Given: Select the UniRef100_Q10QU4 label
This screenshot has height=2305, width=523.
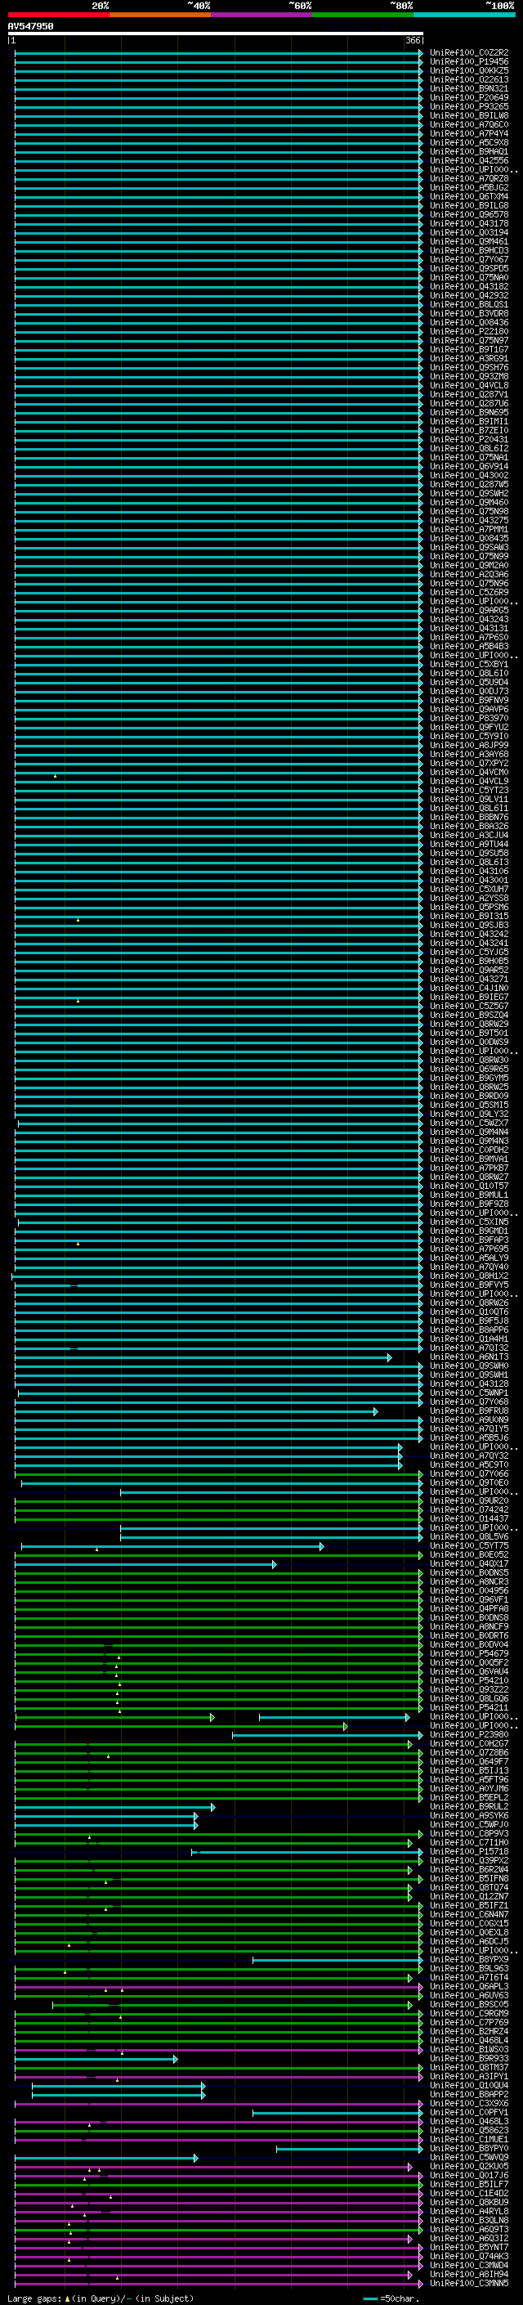Looking at the screenshot, I should coord(469,2085).
